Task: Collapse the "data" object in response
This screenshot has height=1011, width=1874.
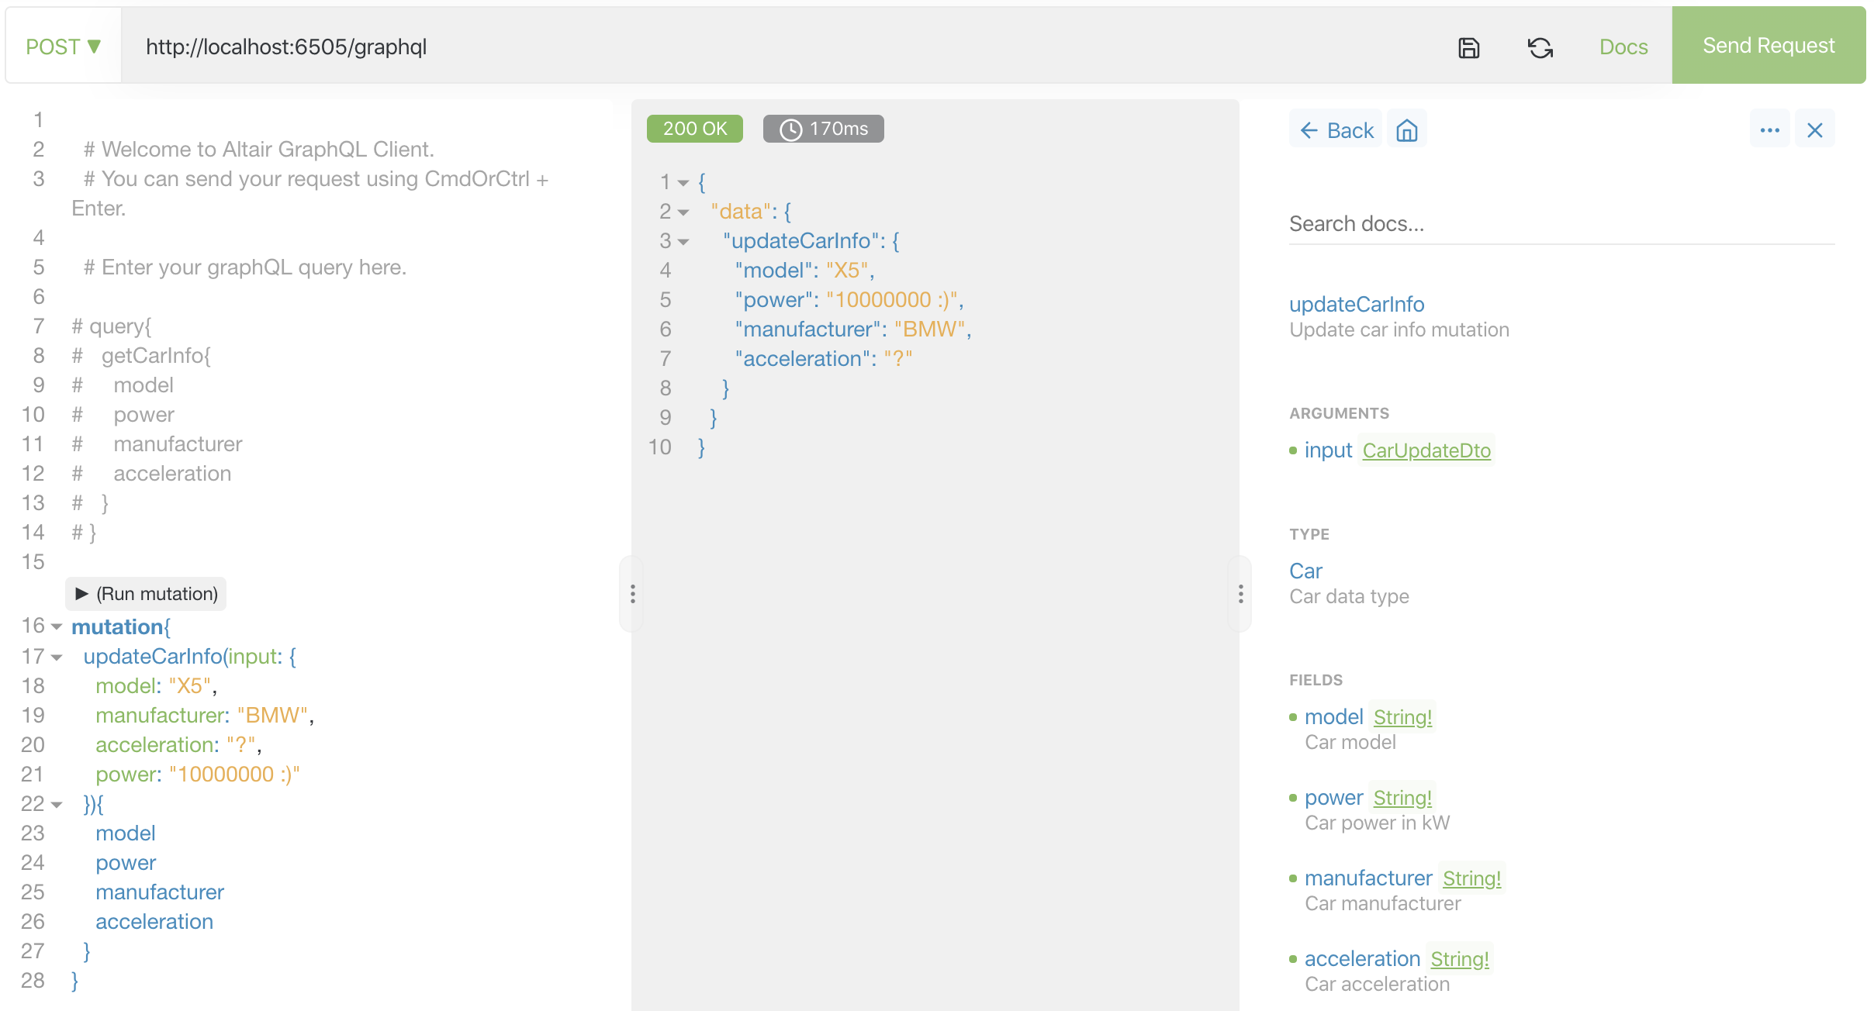Action: [x=683, y=212]
